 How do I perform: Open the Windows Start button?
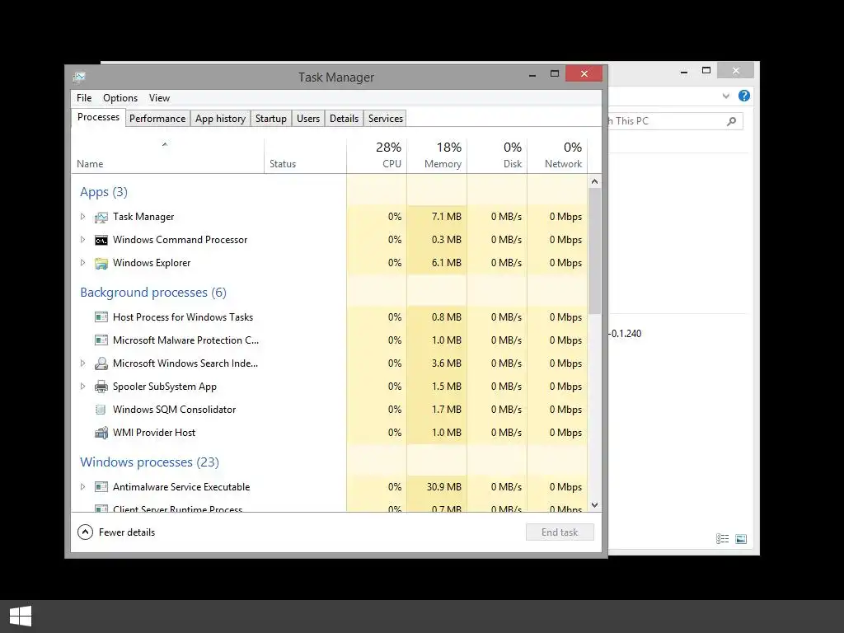coord(21,616)
